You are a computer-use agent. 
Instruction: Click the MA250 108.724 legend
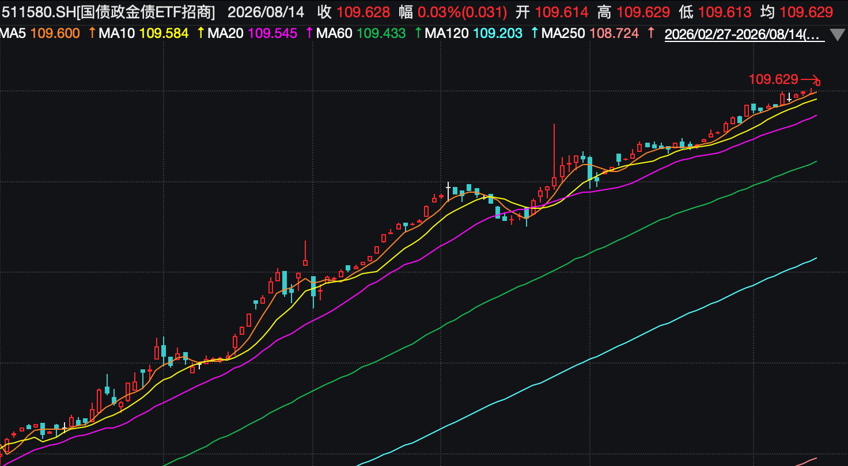point(590,33)
